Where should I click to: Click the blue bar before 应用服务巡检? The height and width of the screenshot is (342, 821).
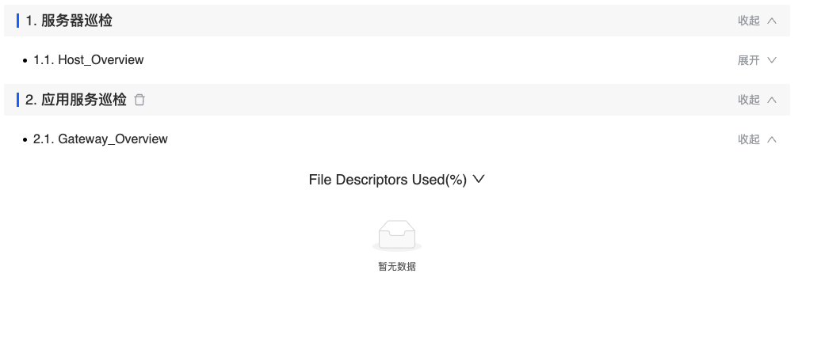[x=17, y=100]
